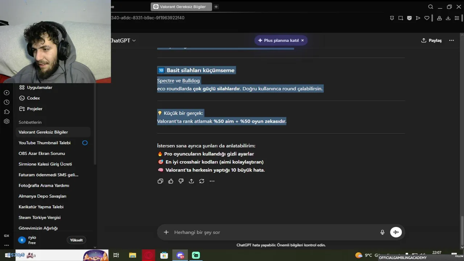The width and height of the screenshot is (464, 261).
Task: Start voice dictation with microphone icon
Action: click(382, 232)
